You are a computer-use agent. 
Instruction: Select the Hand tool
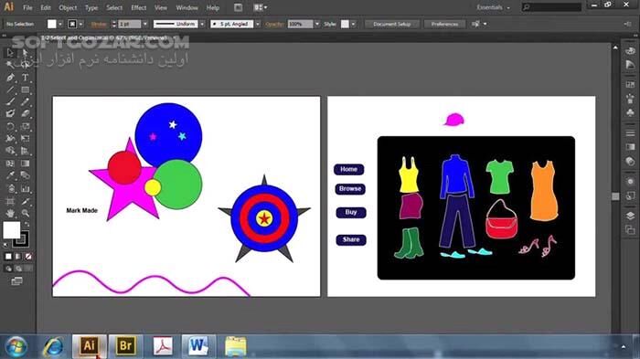point(10,213)
